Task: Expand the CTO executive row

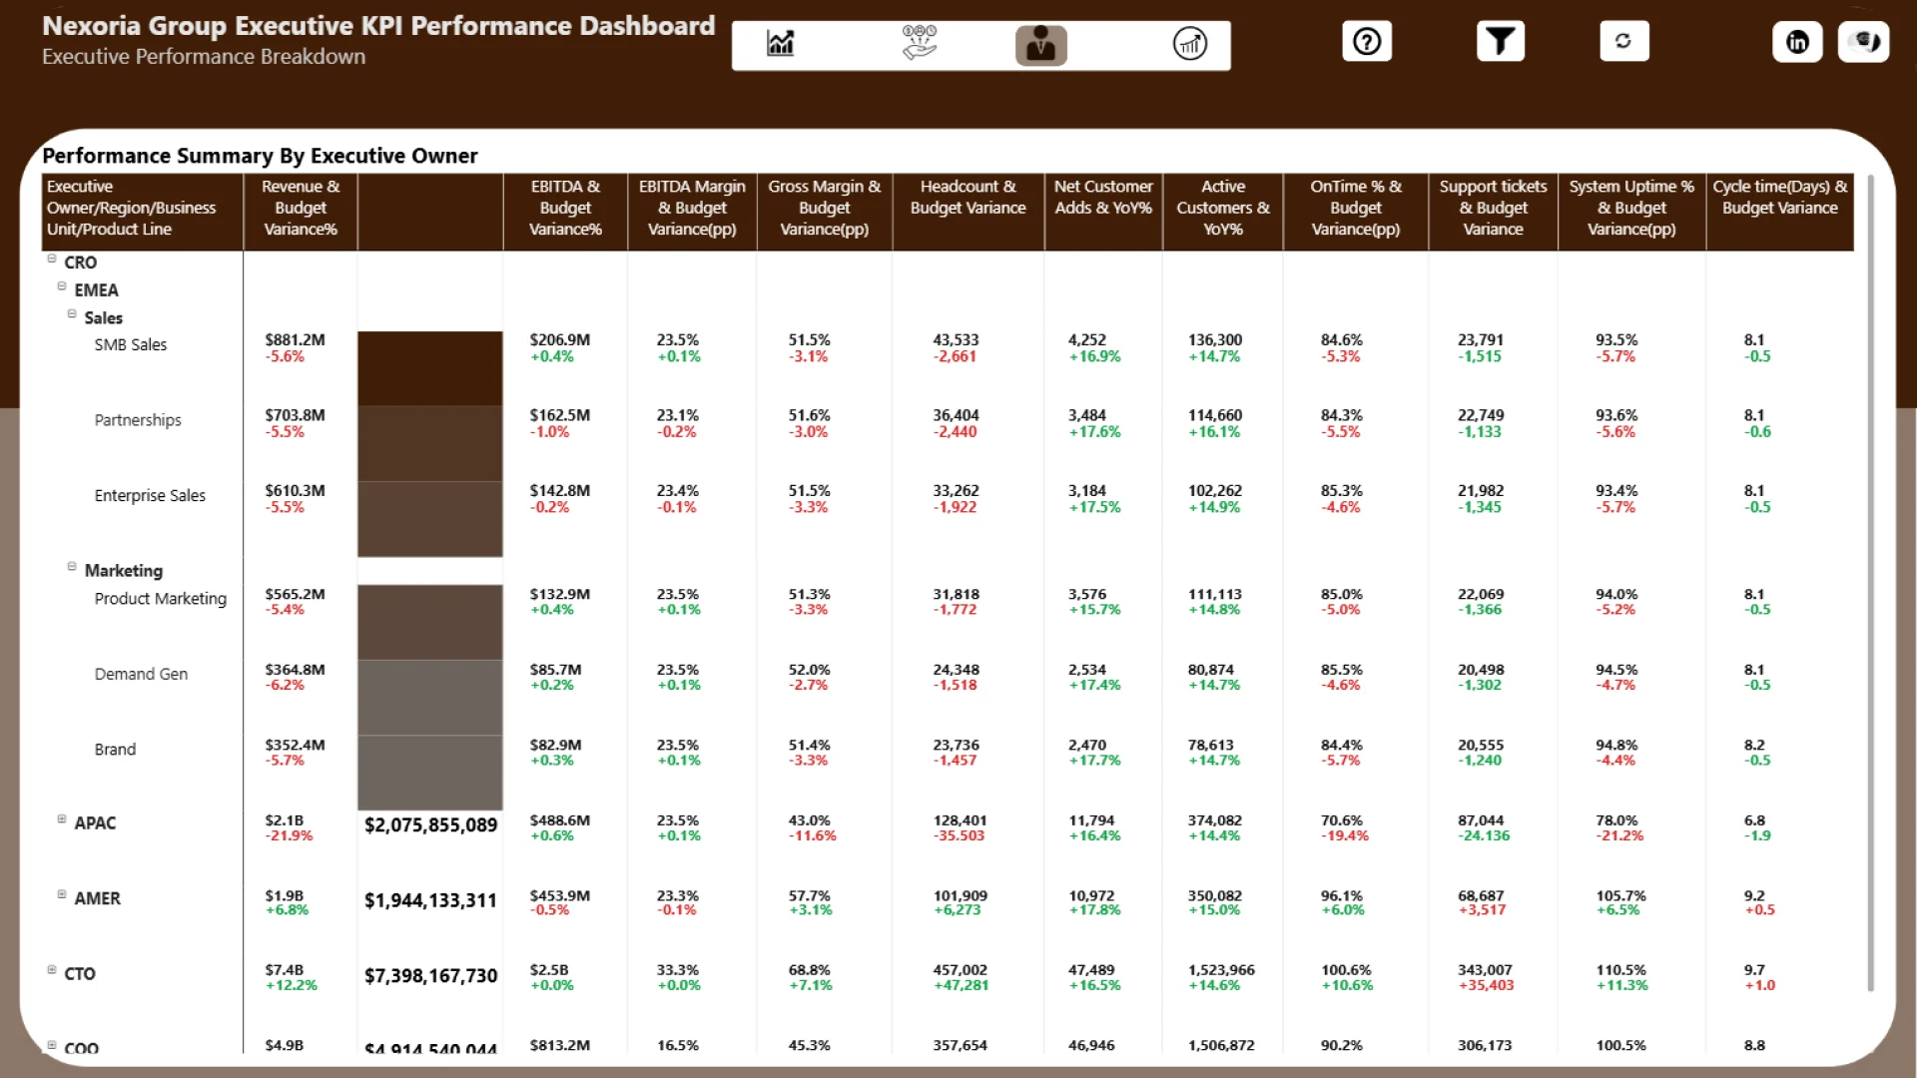Action: 52,970
